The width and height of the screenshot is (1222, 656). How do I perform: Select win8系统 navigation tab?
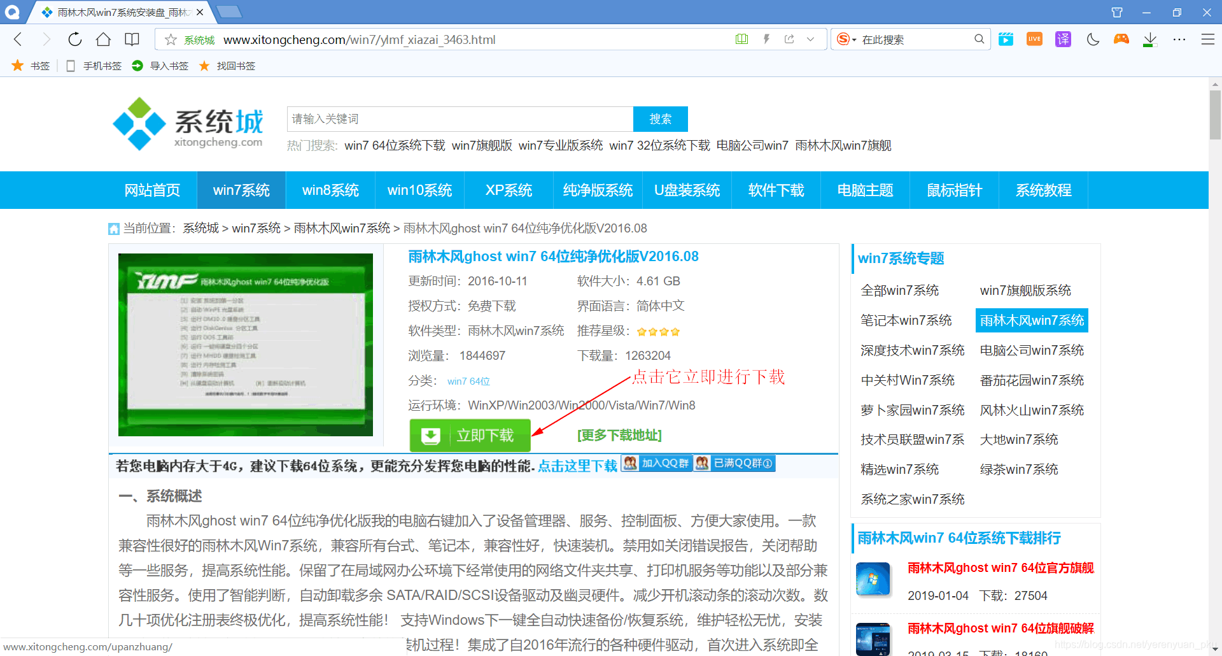[330, 190]
